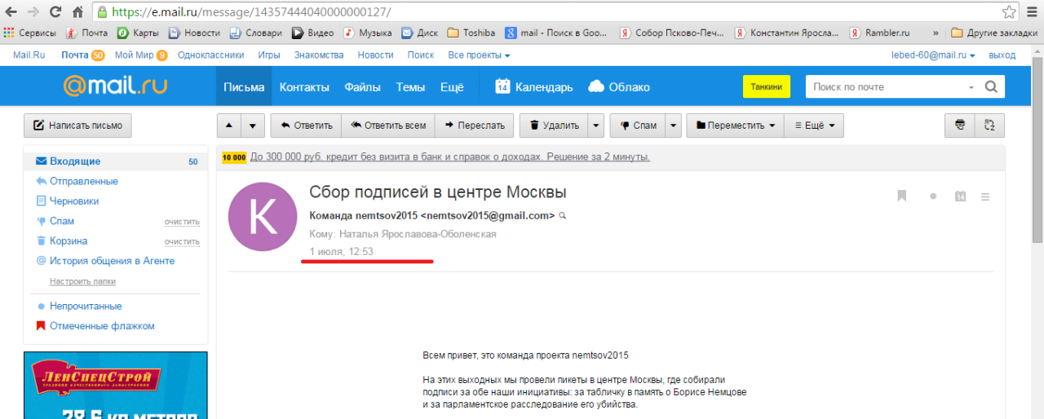Image resolution: width=1044 pixels, height=419 pixels.
Task: Toggle the message flag bookmark
Action: [x=902, y=196]
